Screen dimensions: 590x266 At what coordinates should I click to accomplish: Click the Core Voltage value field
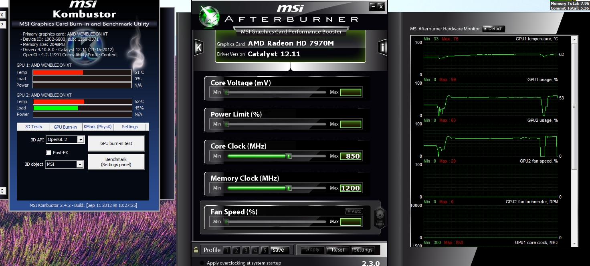351,92
